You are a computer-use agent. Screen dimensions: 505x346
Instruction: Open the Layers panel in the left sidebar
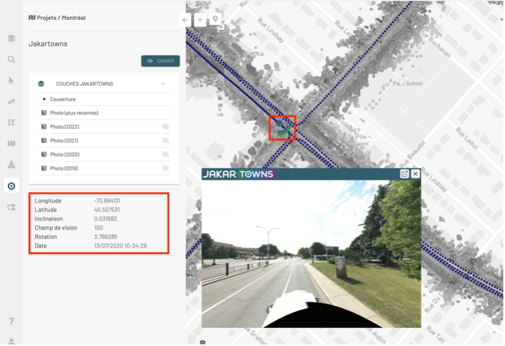pyautogui.click(x=11, y=38)
